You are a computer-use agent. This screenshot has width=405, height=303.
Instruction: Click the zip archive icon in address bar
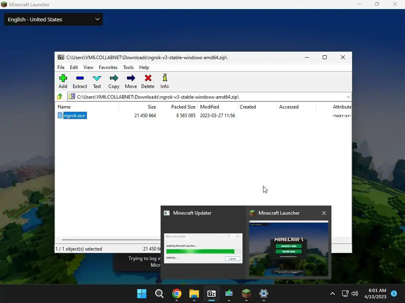(x=72, y=97)
